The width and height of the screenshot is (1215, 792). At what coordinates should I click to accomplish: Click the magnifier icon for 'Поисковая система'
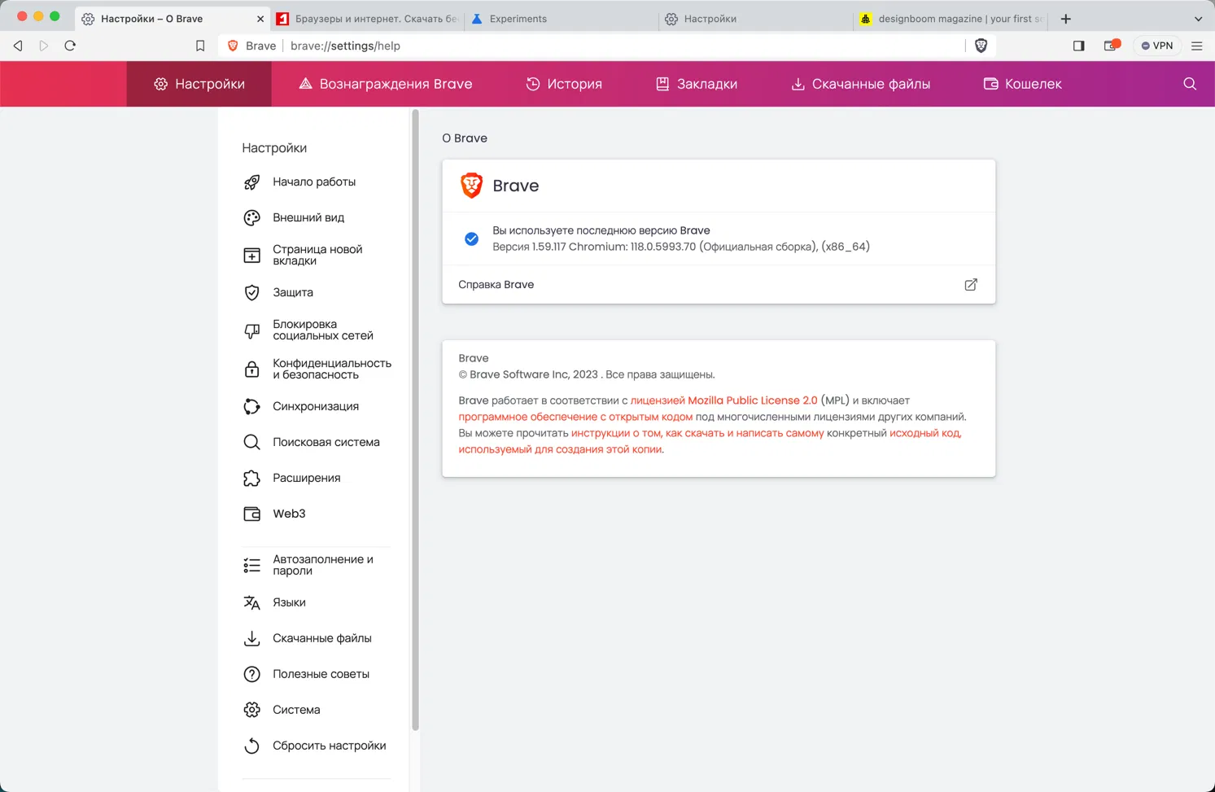coord(252,443)
